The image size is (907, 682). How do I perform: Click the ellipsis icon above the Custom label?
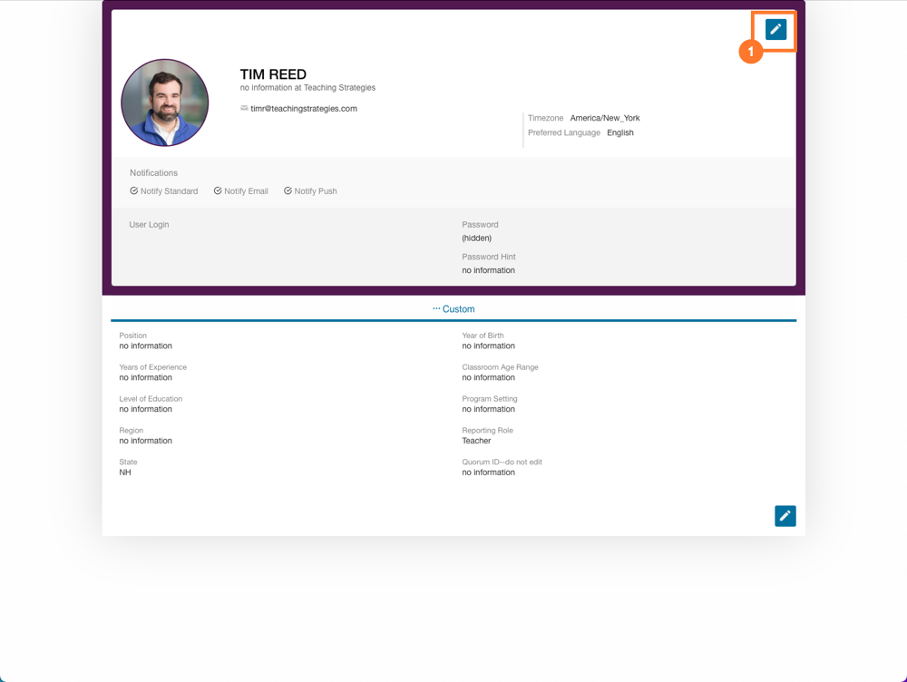pos(437,308)
